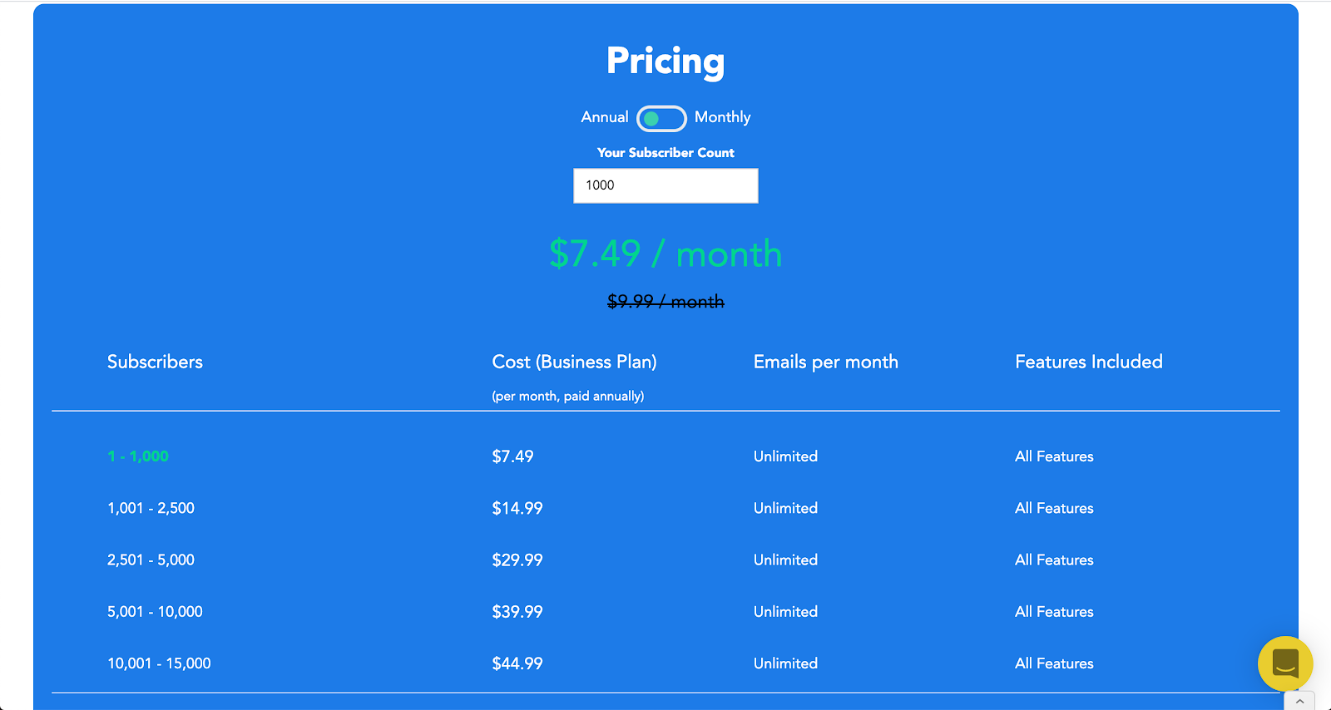Select the Monthly billing label
Viewport: 1331px width, 710px height.
[x=722, y=117]
